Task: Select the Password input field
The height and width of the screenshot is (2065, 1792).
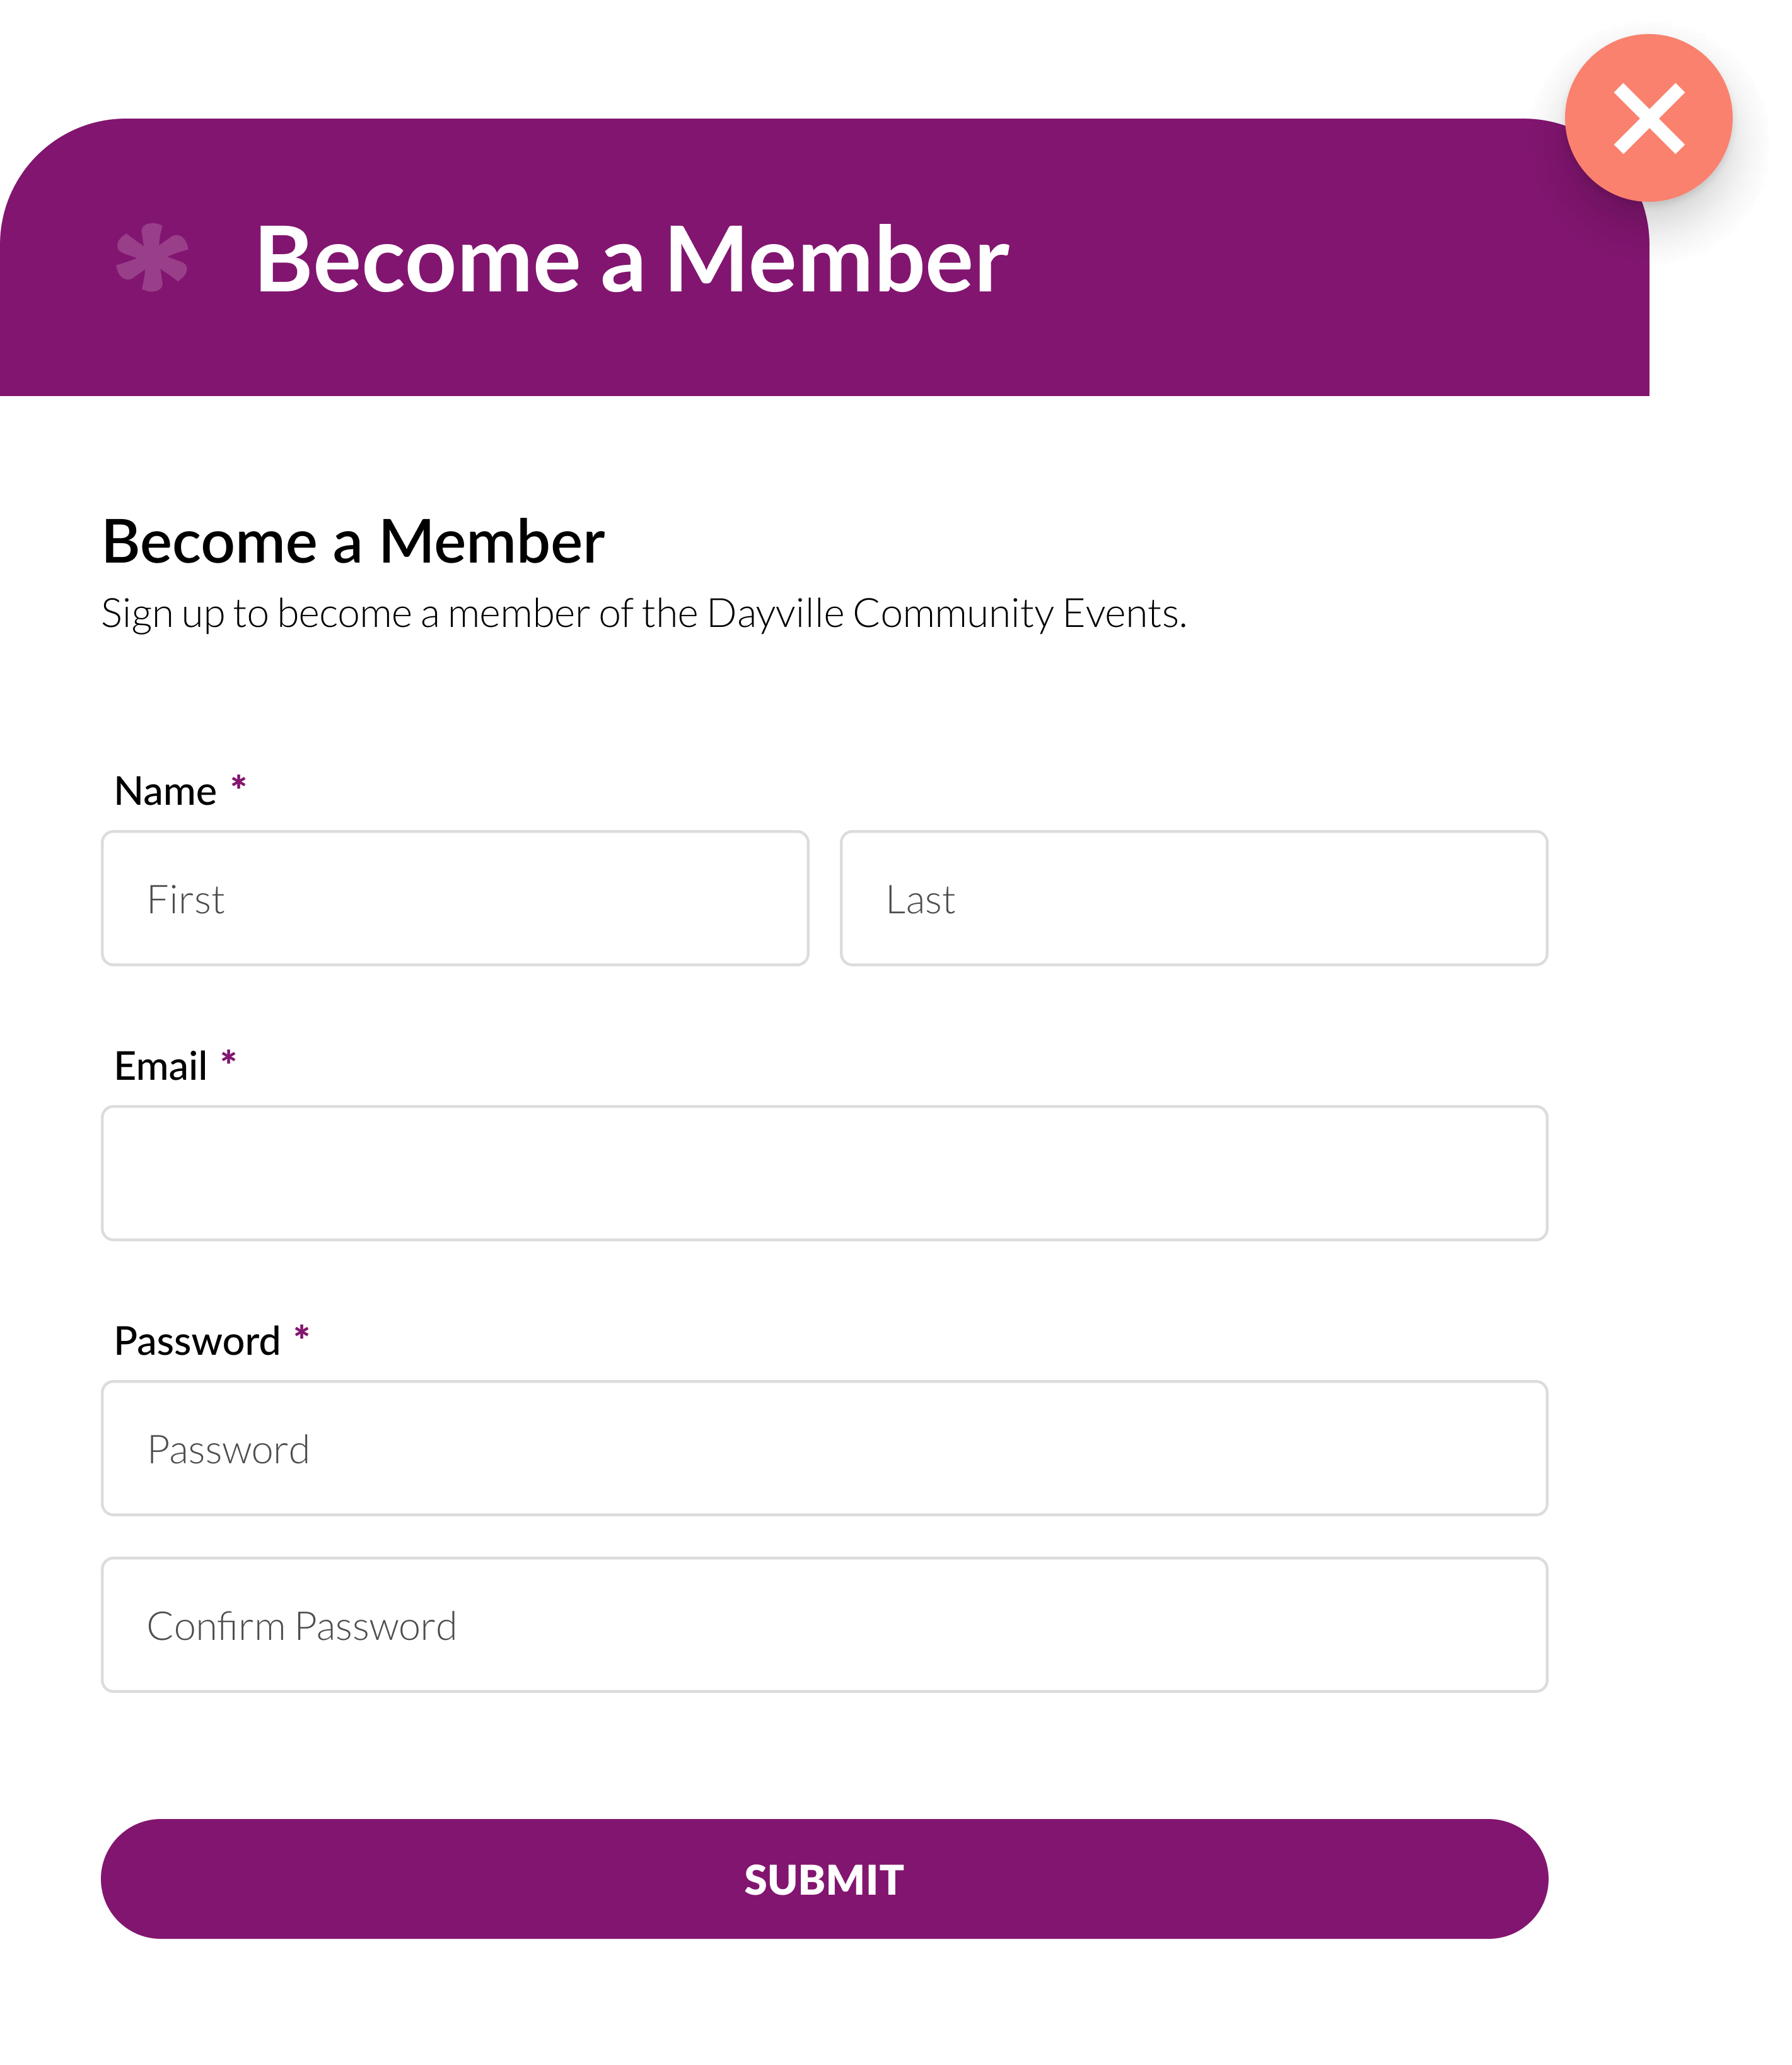Action: tap(824, 1449)
